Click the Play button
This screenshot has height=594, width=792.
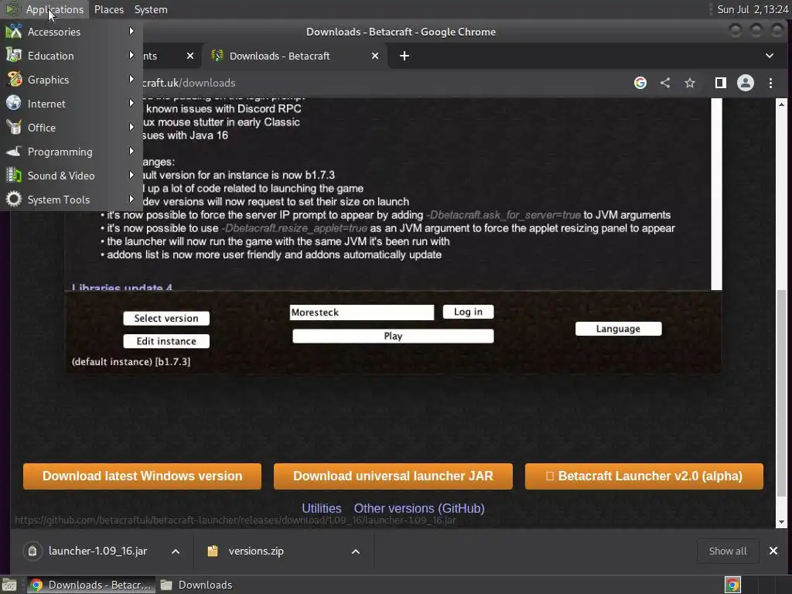point(393,336)
